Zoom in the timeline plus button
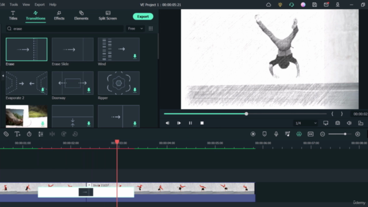This screenshot has width=368, height=207. 358,134
